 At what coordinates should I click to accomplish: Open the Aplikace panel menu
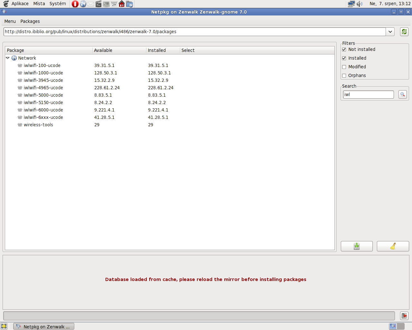(20, 4)
